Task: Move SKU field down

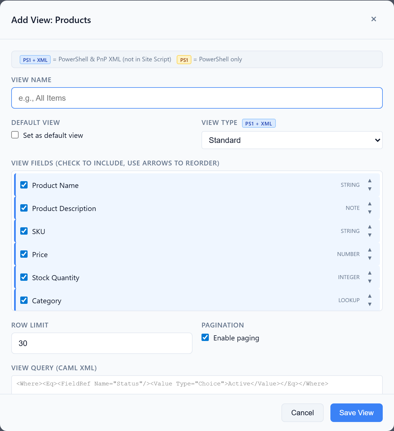Action: pos(370,235)
